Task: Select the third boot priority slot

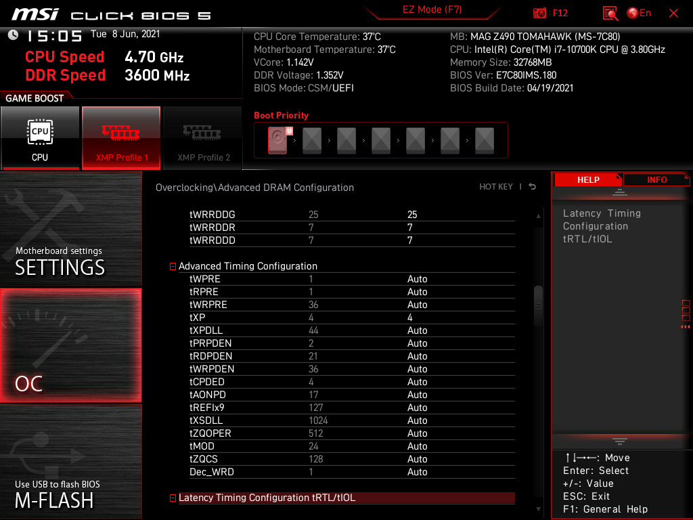Action: (346, 141)
